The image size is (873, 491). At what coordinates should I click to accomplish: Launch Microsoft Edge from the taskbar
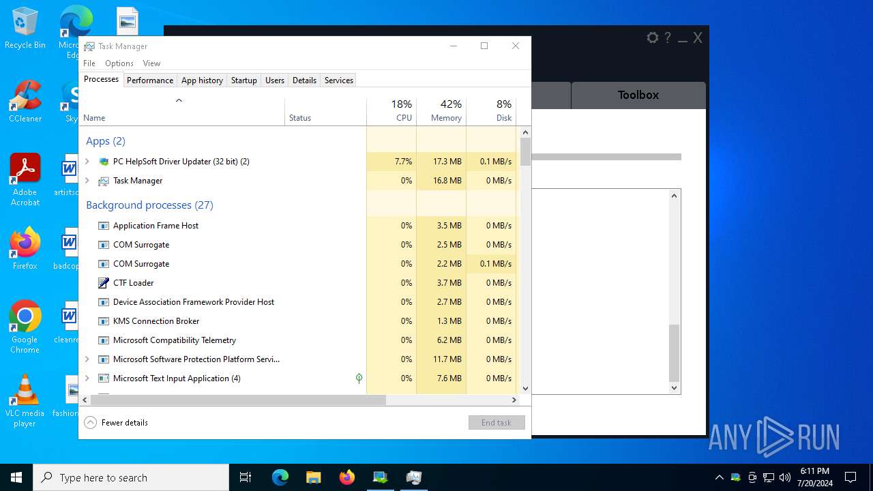[x=280, y=477]
